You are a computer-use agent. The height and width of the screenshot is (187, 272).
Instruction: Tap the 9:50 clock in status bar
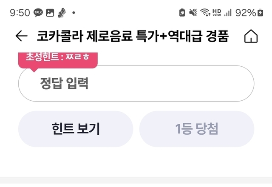click(x=20, y=13)
